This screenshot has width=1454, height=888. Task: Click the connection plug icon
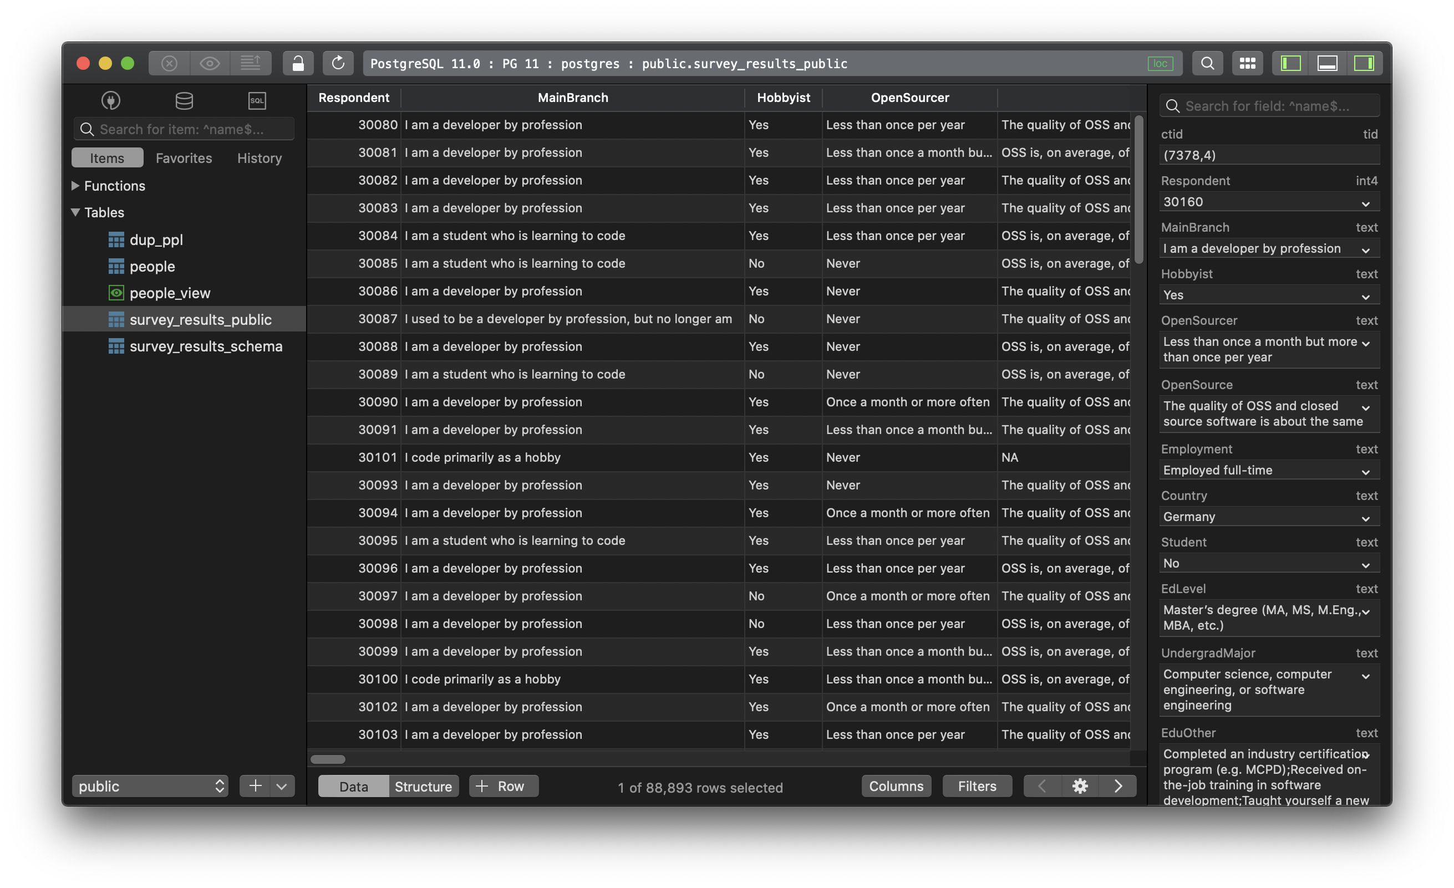click(110, 100)
